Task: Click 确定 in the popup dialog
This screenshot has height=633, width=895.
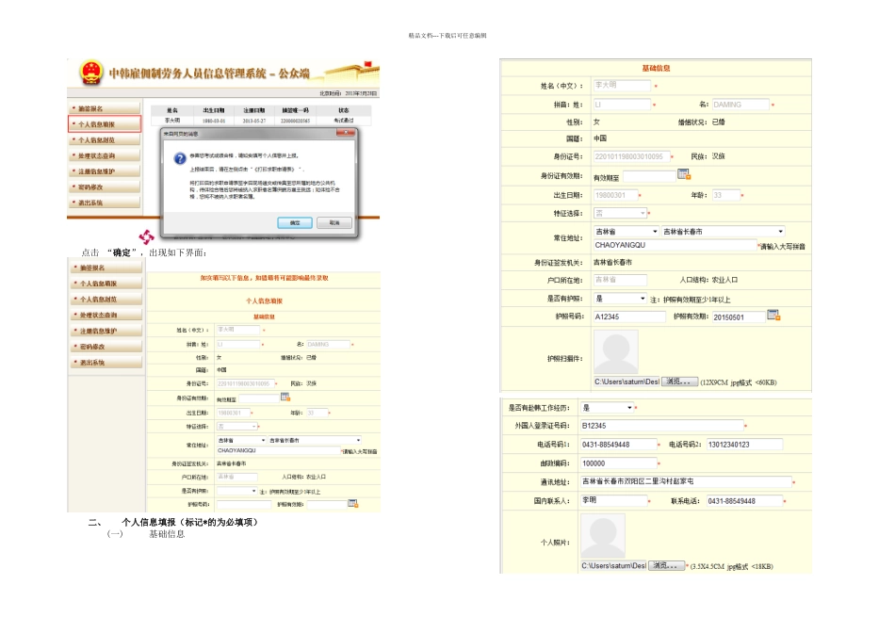Action: pos(295,222)
